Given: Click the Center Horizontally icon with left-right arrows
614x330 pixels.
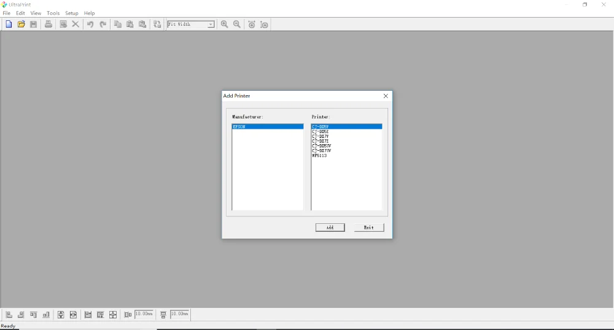Looking at the screenshot, I should 73,315.
